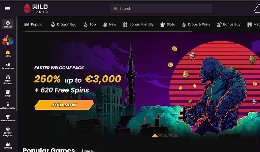Go to Promotions in sidebar
The height and width of the screenshot is (152, 260).
coord(8,66)
